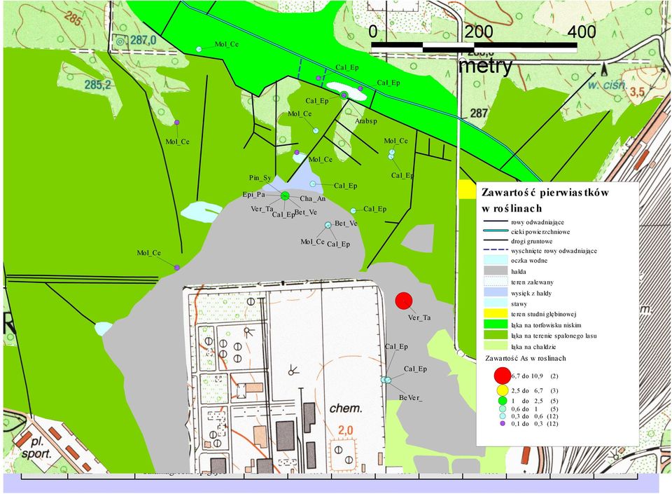This screenshot has width=672, height=494.
Task: Click the 'teren studni głębinowej' legend label
Action: (543, 315)
